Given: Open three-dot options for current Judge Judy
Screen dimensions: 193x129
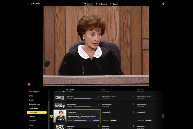Looking at the screenshot, I should click(98, 112).
